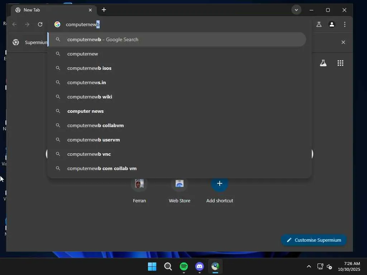Show hidden system tray icons
This screenshot has width=367, height=275.
(x=309, y=266)
